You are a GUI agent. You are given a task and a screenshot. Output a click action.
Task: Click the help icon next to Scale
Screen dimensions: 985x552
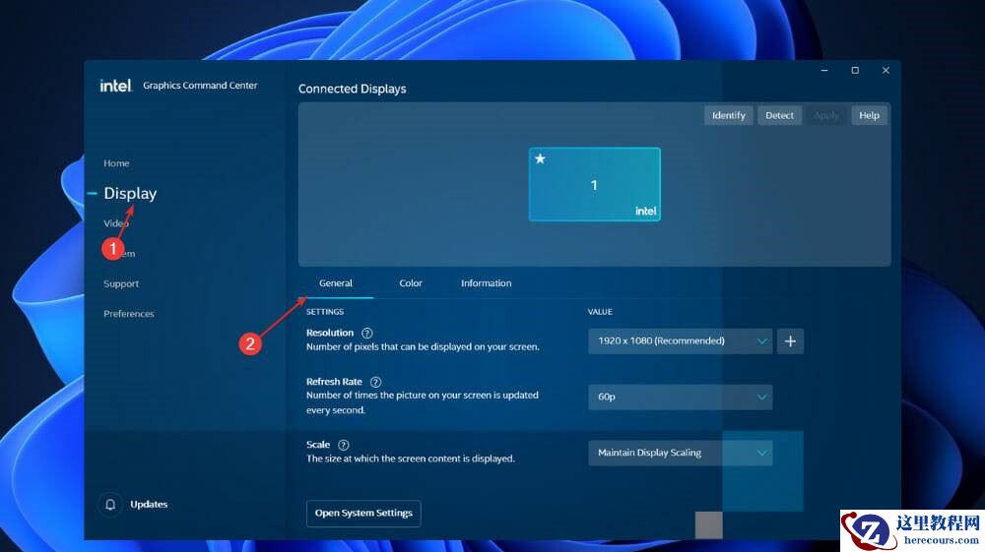click(x=344, y=445)
